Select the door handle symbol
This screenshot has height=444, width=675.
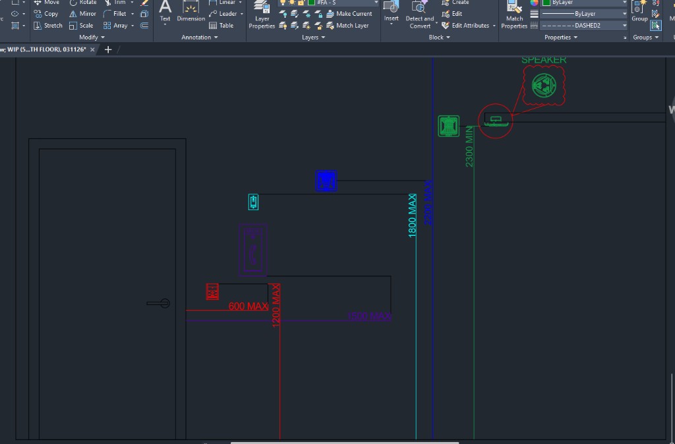coord(158,303)
